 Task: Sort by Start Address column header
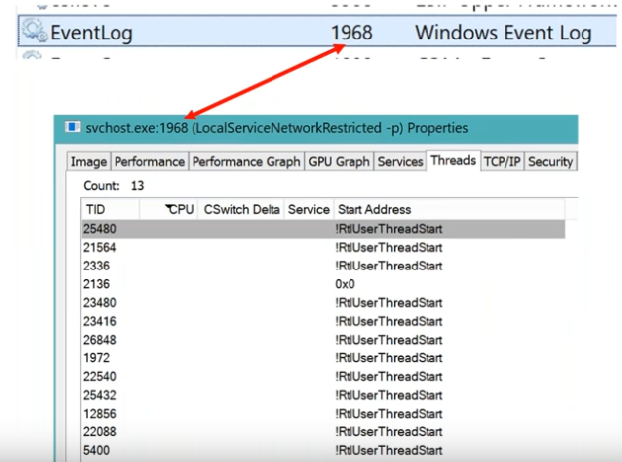point(449,209)
